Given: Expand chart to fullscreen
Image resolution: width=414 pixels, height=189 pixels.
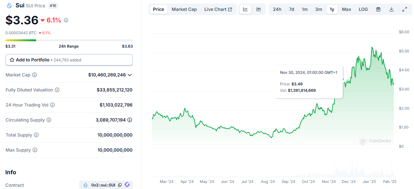Looking at the screenshot, I should pos(405,9).
